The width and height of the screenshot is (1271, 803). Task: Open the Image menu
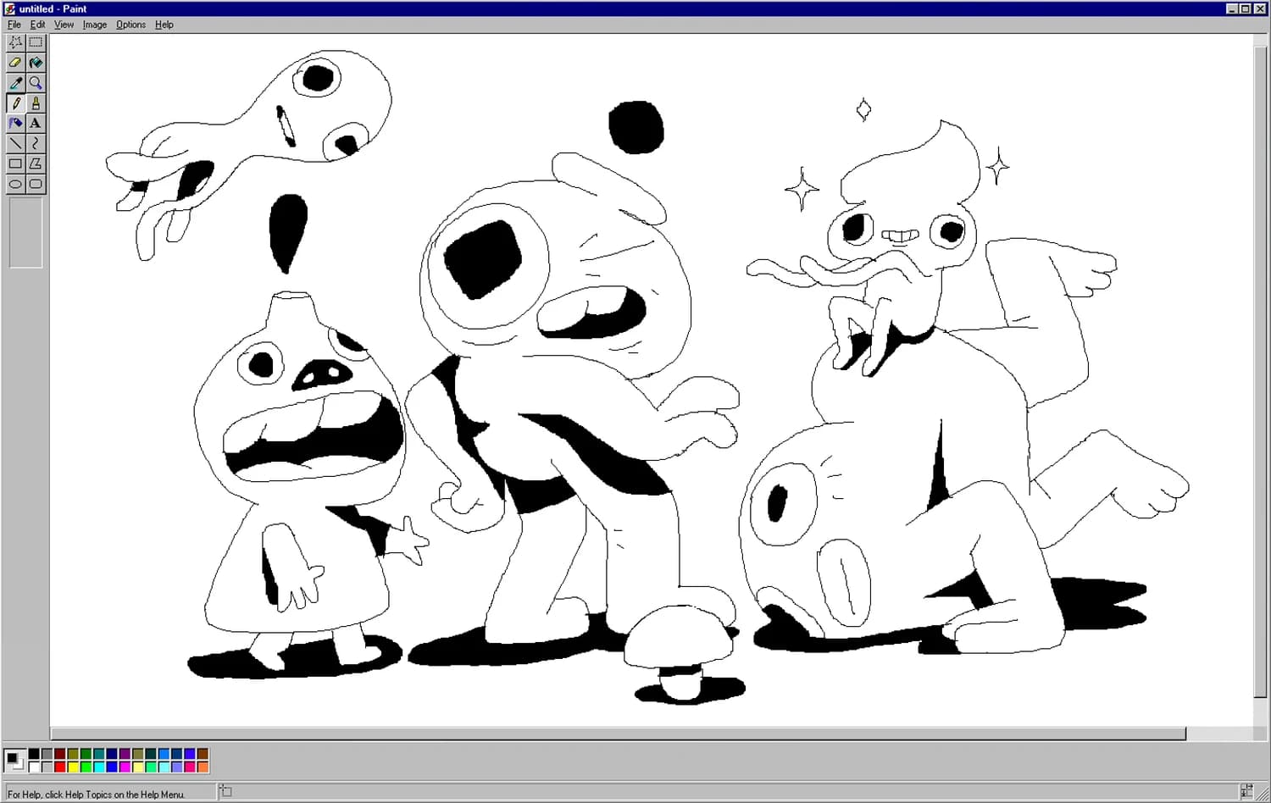(x=95, y=25)
